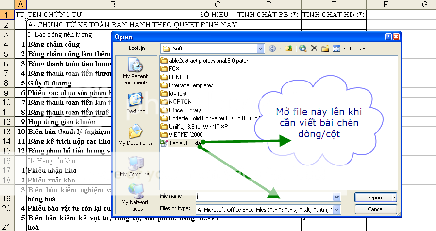Create a new folder via toolbar icon
436x231 pixels.
(x=325, y=49)
